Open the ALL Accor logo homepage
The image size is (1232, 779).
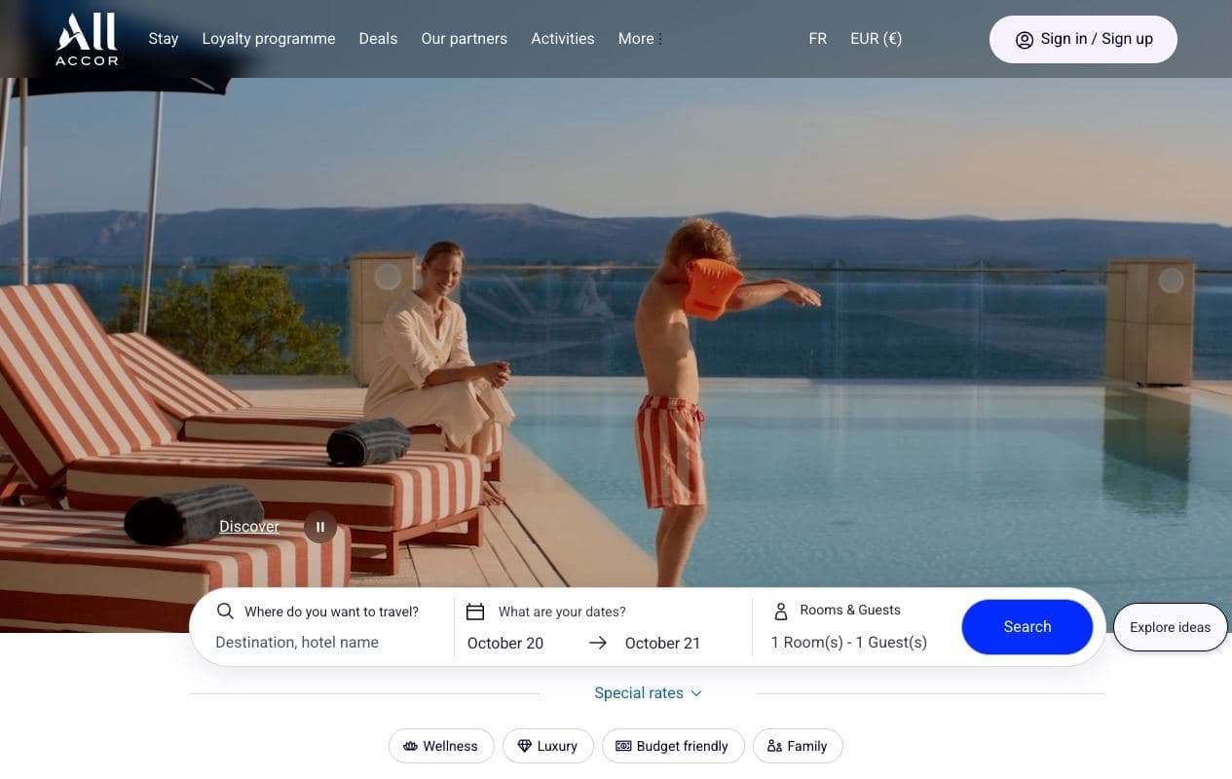[x=87, y=39]
